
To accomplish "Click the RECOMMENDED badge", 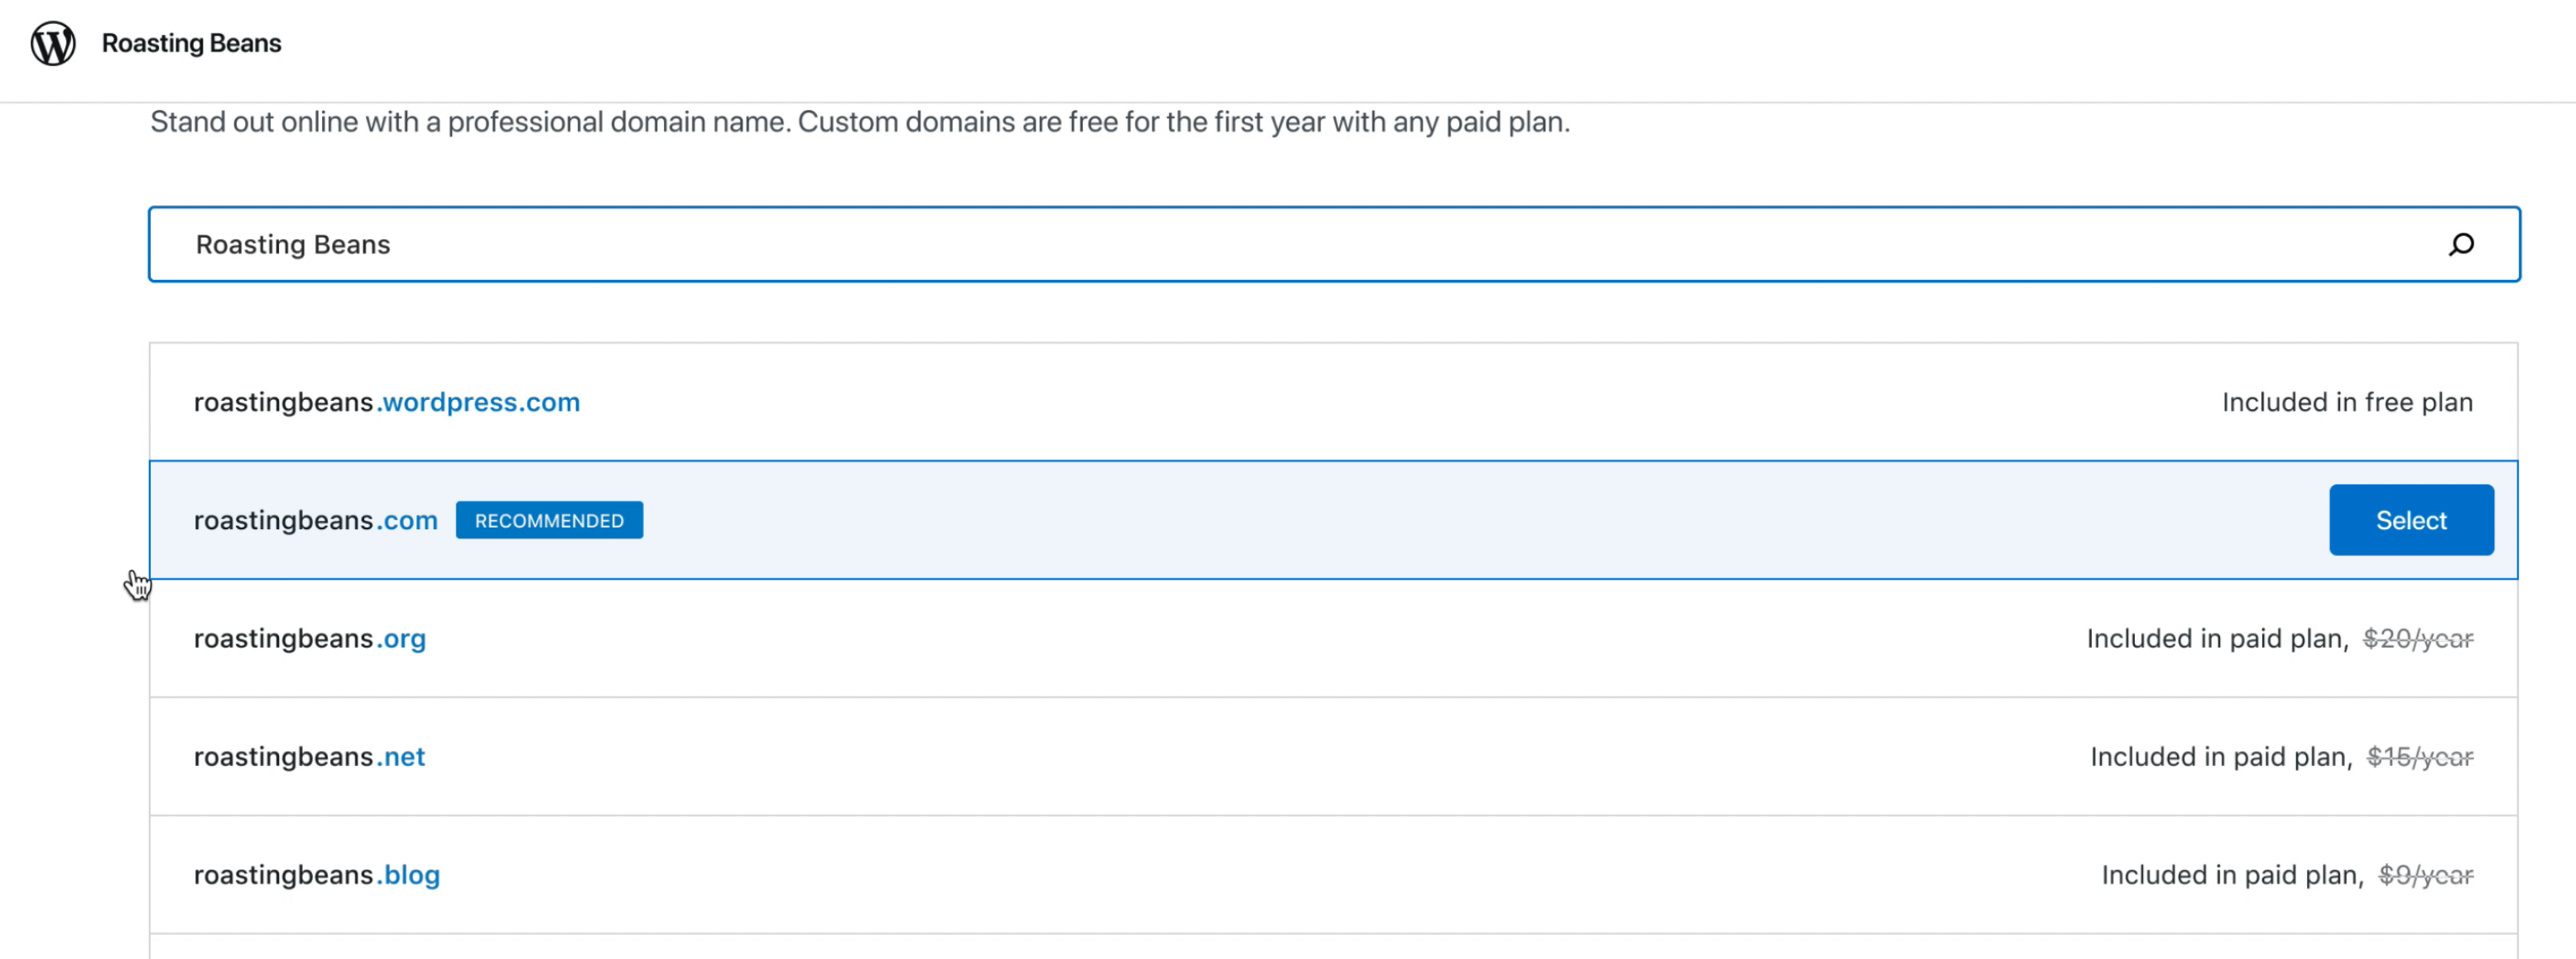I will pos(549,520).
